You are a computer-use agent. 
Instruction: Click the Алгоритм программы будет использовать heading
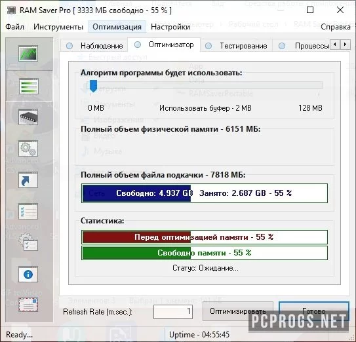pyautogui.click(x=161, y=73)
